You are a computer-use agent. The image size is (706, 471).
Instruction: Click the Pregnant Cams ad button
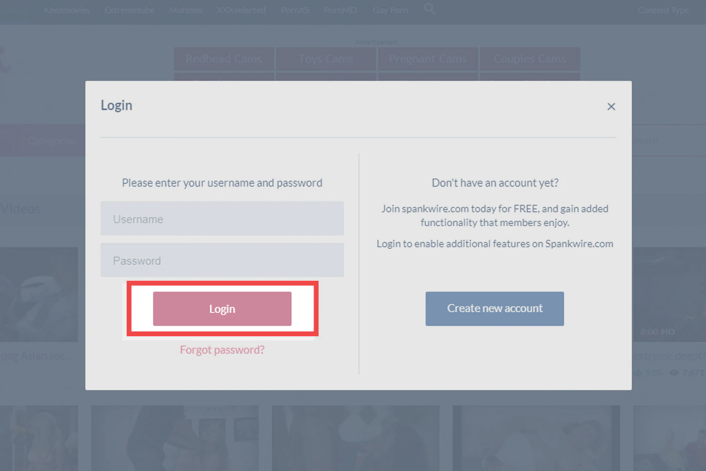(428, 59)
